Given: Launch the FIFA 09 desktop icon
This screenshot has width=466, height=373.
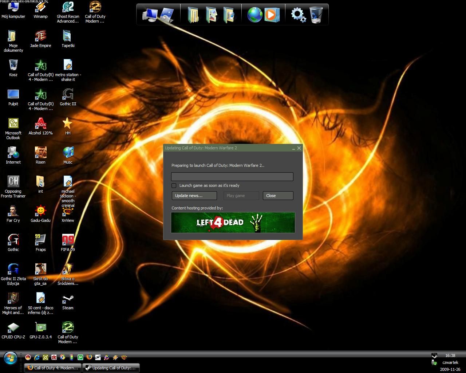Looking at the screenshot, I should point(68,241).
